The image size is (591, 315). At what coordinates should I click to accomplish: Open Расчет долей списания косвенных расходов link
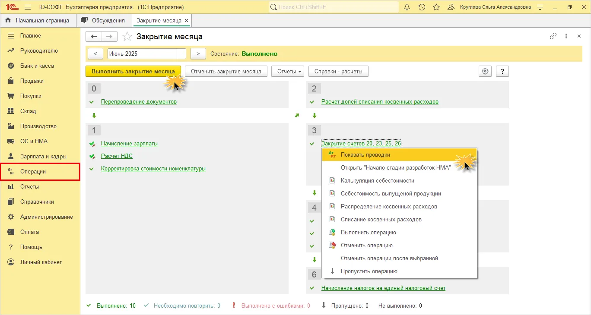380,102
